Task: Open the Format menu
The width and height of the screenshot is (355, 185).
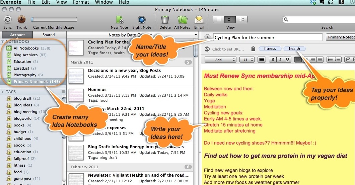Action: [81, 2]
